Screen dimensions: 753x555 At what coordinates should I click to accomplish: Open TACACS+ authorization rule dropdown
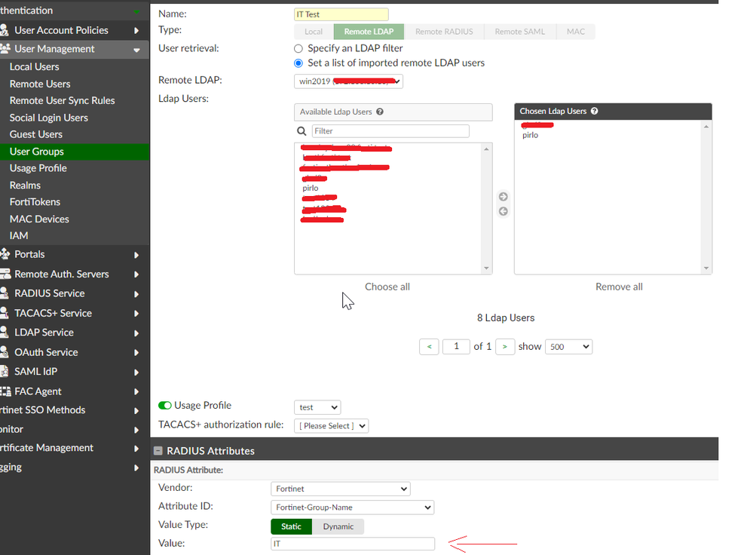pyautogui.click(x=332, y=426)
